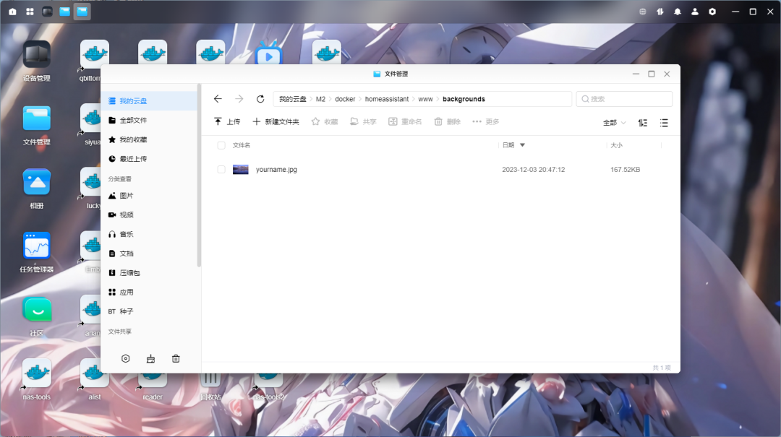This screenshot has height=437, width=781.
Task: Open the app grid launcher icon
Action: [x=30, y=12]
